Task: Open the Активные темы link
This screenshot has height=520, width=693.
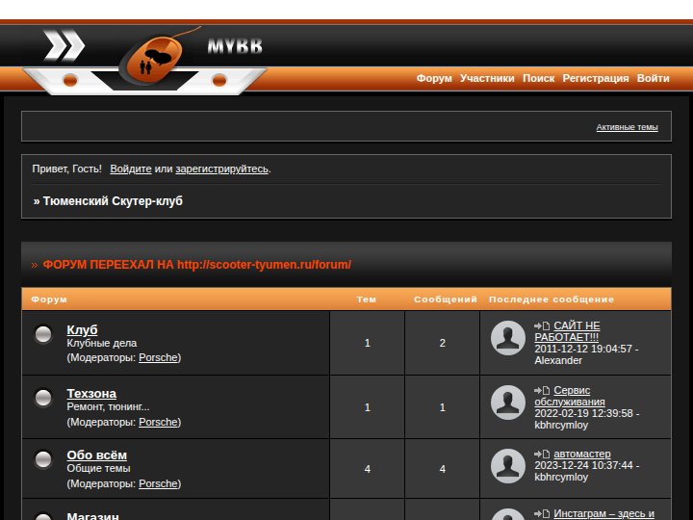Action: point(627,127)
